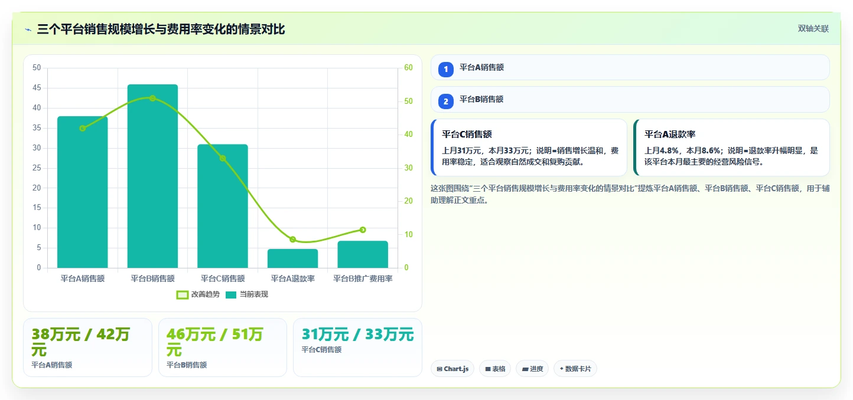Image resolution: width=853 pixels, height=400 pixels.
Task: Select the 数据卡片 tag
Action: point(575,369)
